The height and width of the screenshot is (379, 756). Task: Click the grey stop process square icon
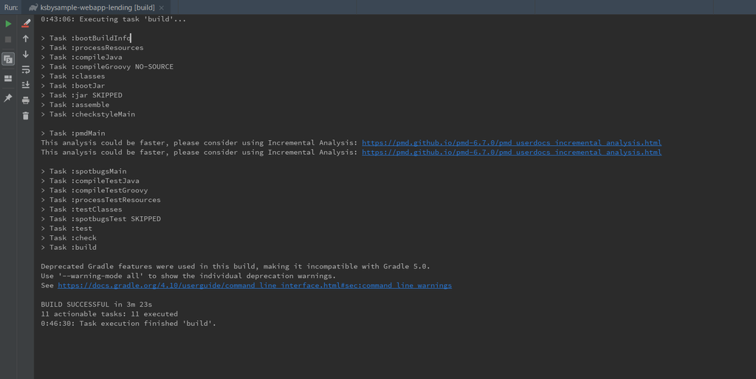point(8,40)
